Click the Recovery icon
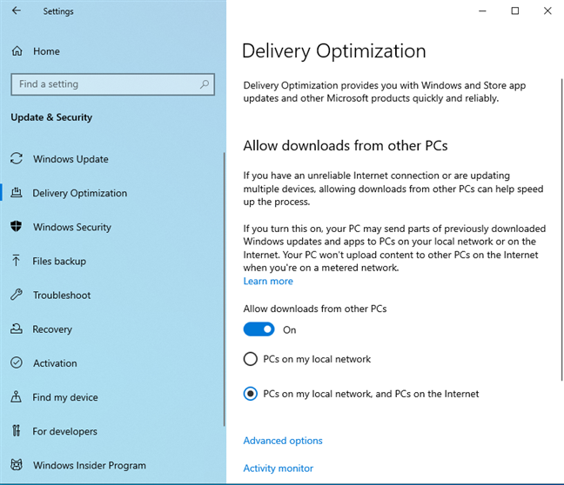 (x=17, y=329)
